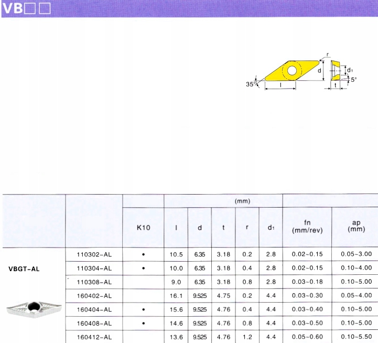
Task: Click the fn (mm/rev) column header
Action: (307, 227)
